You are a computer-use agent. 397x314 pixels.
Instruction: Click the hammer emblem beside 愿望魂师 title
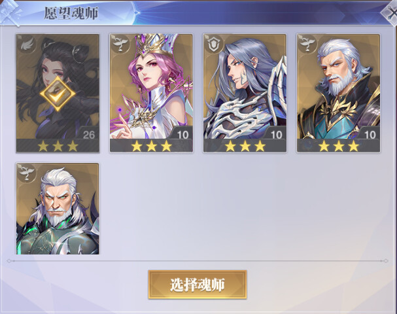click(x=10, y=12)
